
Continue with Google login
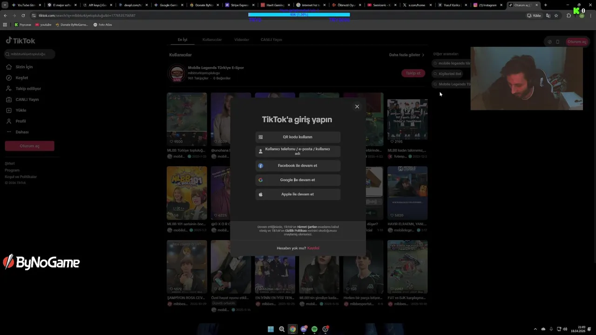(x=298, y=180)
